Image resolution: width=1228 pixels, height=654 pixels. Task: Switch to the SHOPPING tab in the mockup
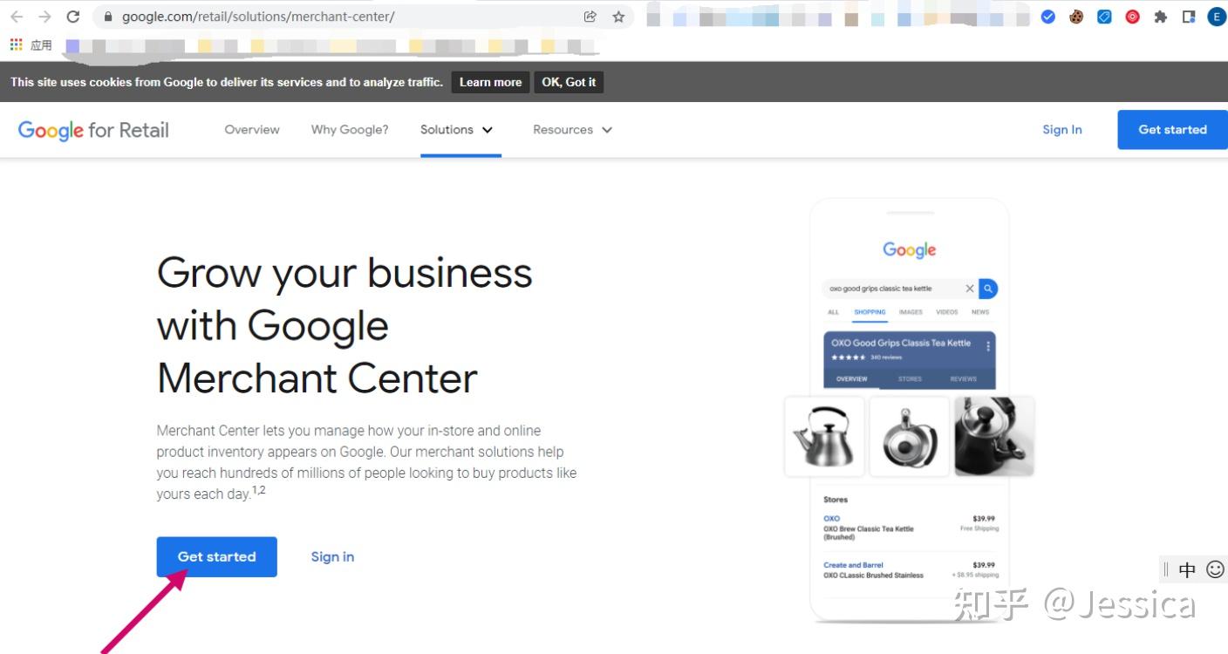(870, 312)
